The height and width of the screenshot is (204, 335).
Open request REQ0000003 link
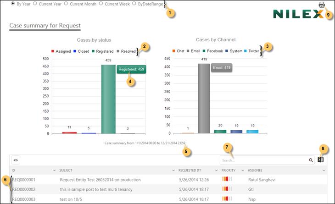[x=23, y=199]
